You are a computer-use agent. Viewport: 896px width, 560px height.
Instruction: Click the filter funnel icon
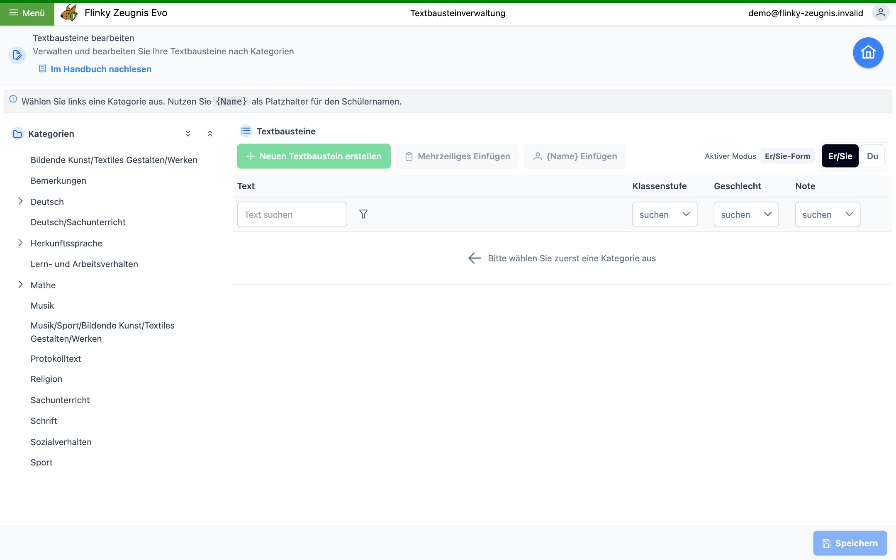click(363, 214)
